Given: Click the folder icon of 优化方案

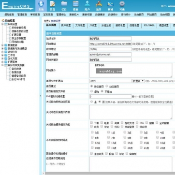Looking at the screenshot, I should (6, 58).
